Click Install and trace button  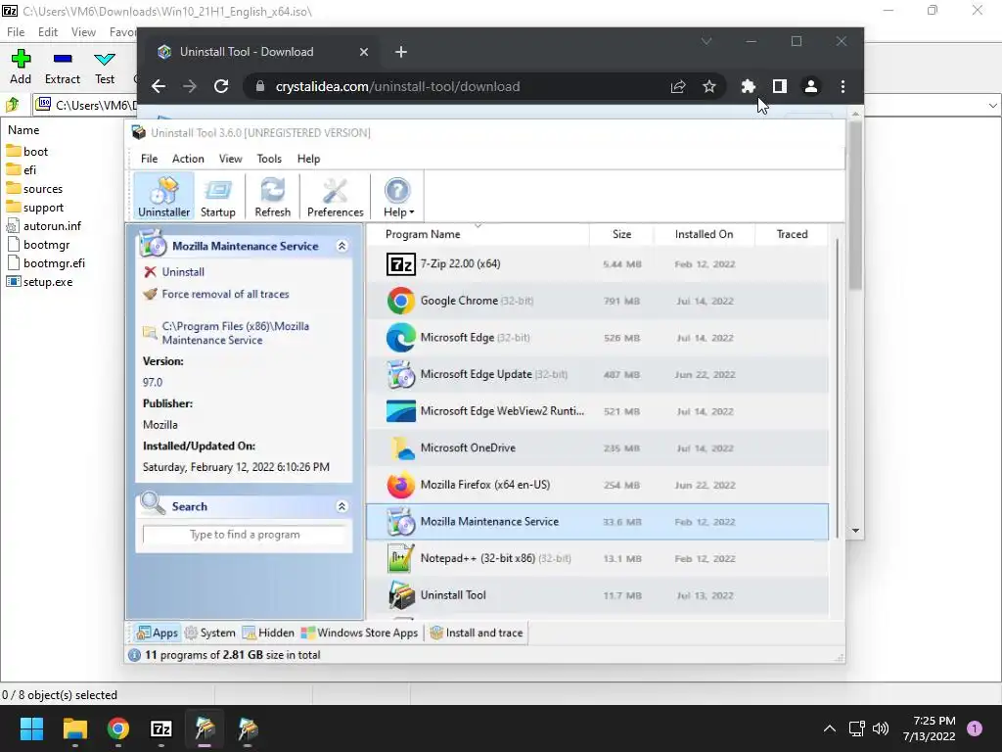(x=477, y=634)
